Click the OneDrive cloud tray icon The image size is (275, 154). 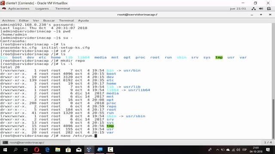tap(228, 150)
